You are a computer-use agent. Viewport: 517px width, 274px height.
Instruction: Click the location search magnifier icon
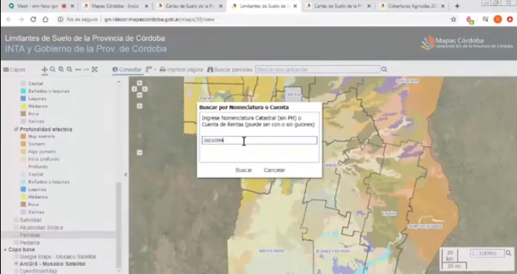point(384,69)
